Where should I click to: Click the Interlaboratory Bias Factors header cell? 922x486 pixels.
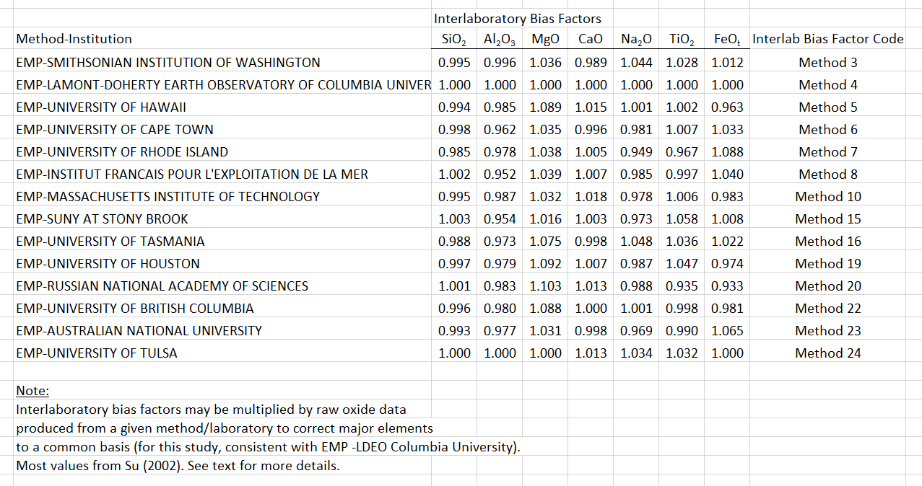517,19
